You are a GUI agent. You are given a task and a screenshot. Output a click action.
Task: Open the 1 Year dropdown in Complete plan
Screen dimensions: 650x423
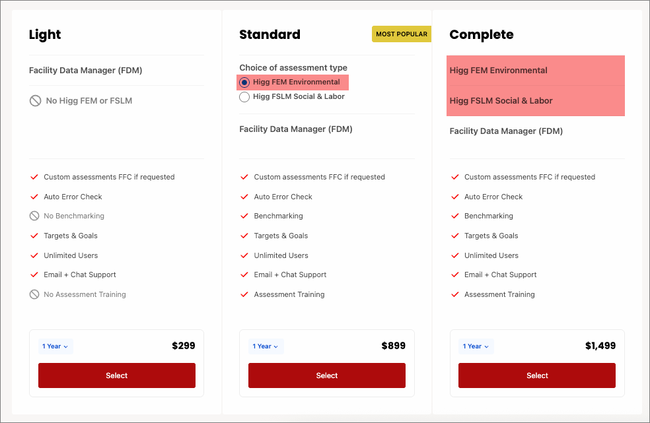tap(476, 346)
